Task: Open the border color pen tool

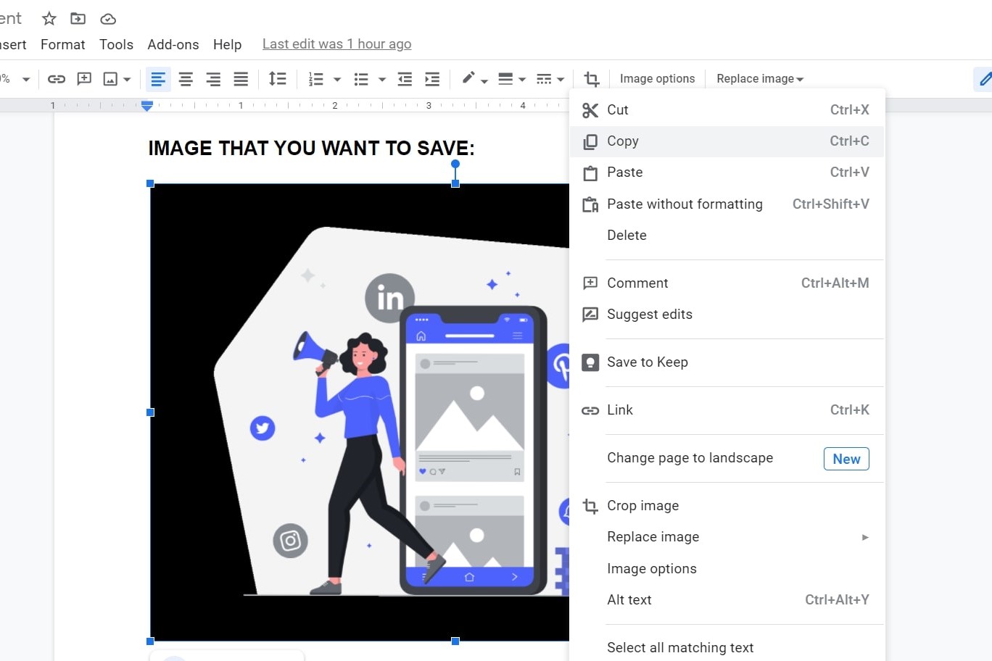Action: point(474,79)
